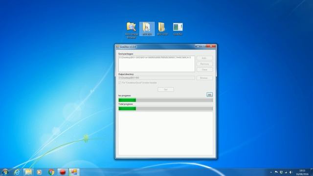Open the volume speaker tray icon
The width and height of the screenshot is (313, 176).
tap(291, 172)
